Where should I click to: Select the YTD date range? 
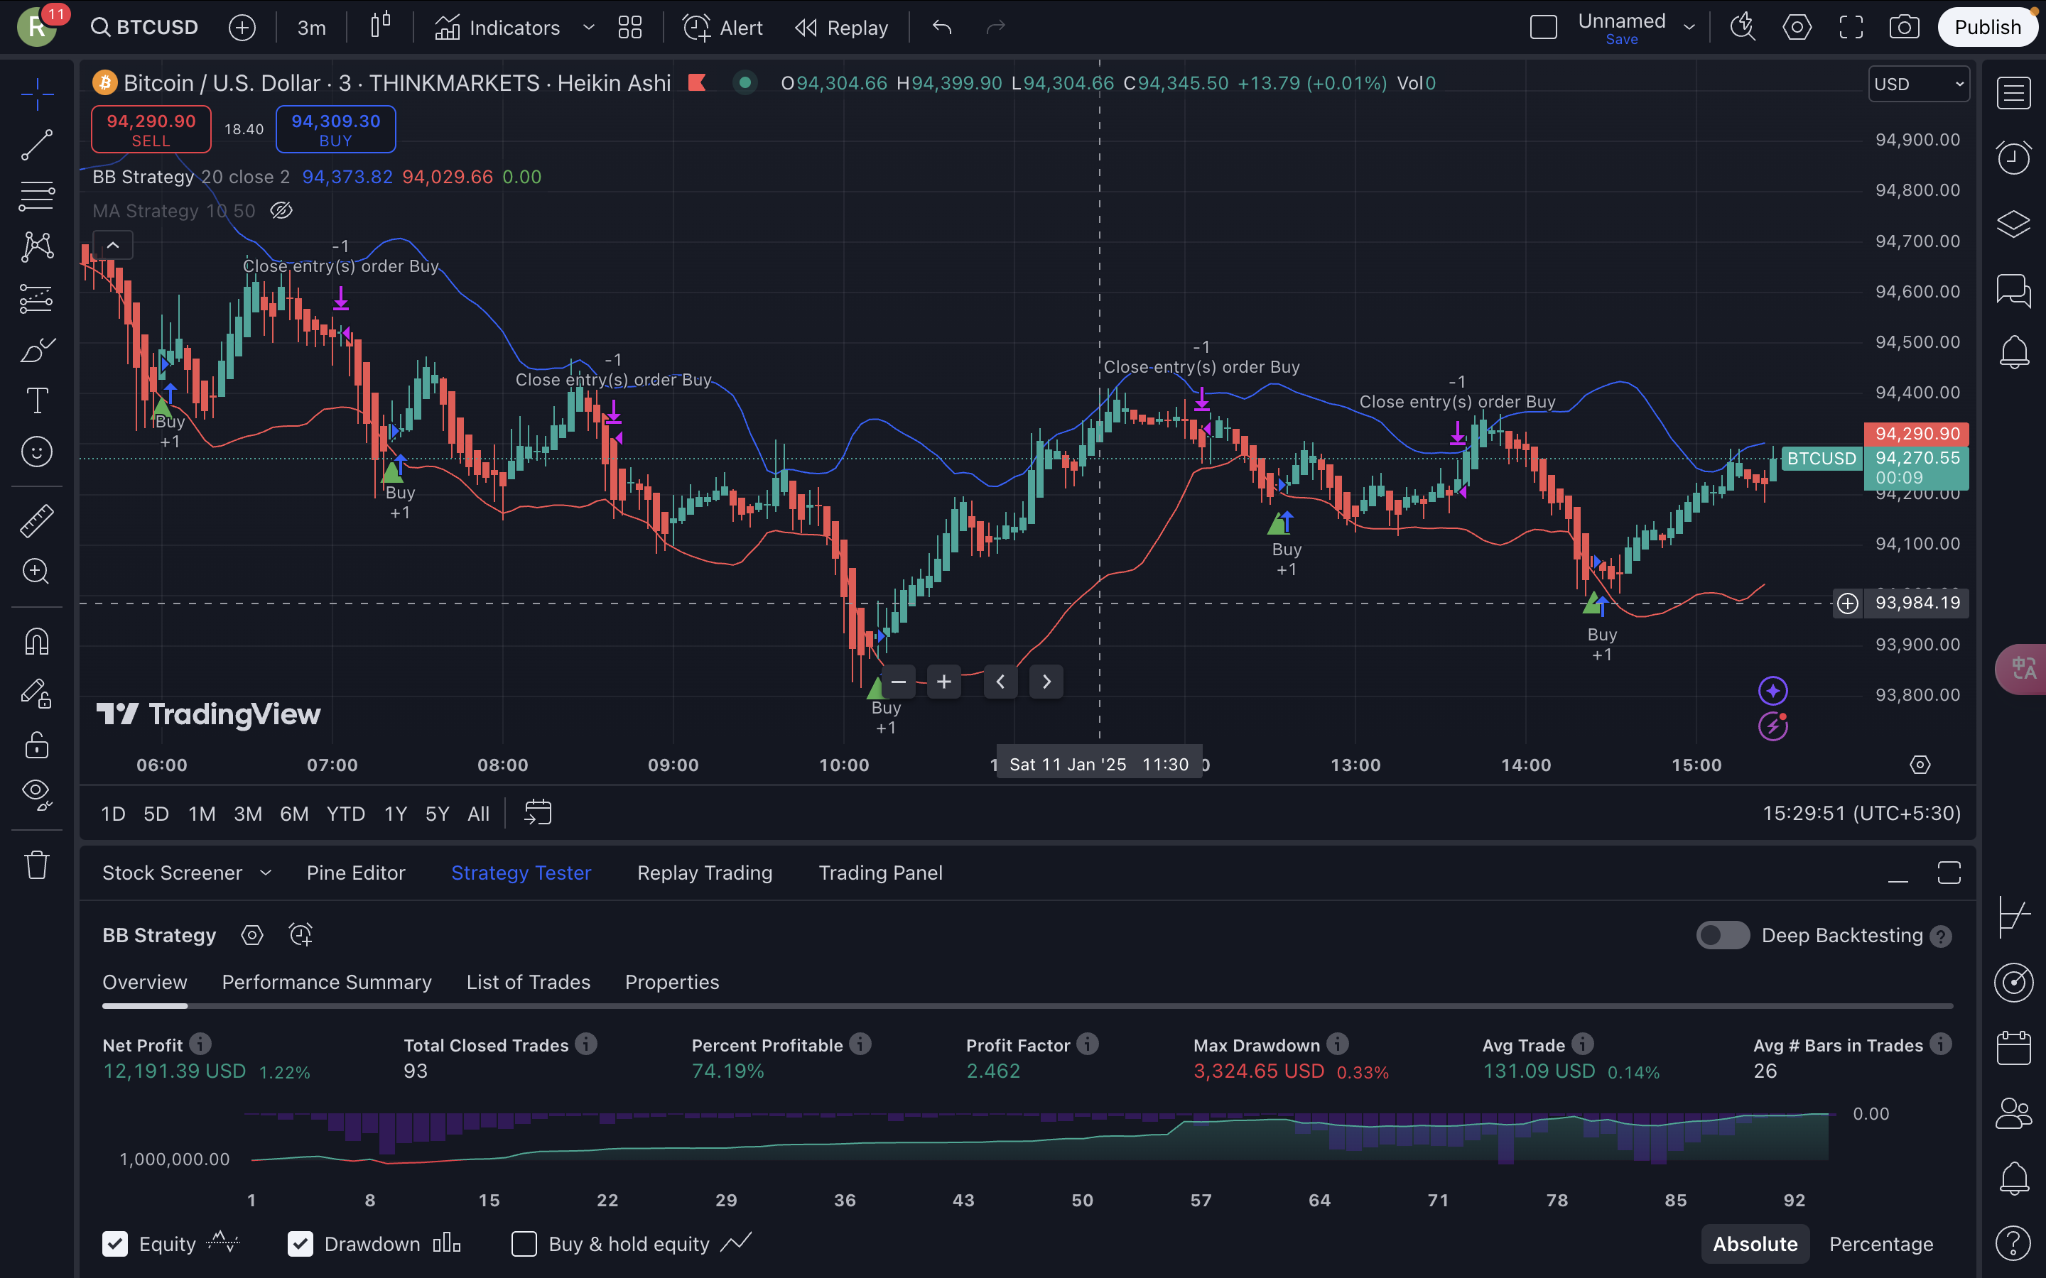point(345,813)
